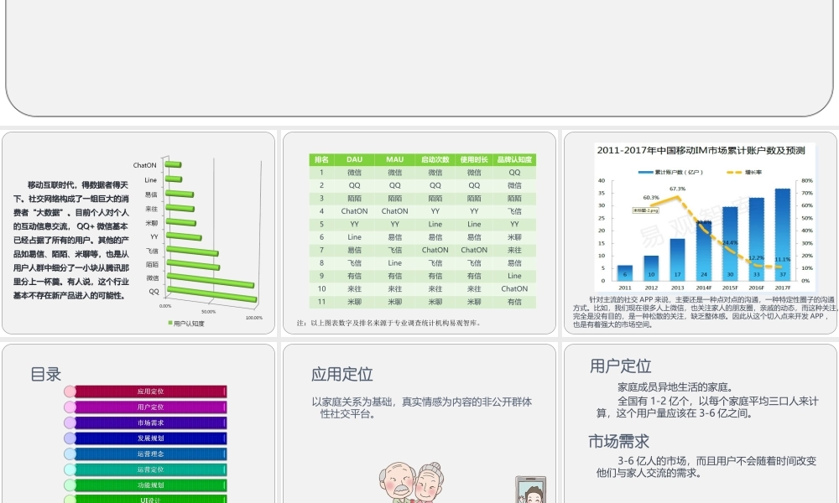The image size is (839, 503).
Task: Select the 品牌认知度 column header
Action: 513,158
